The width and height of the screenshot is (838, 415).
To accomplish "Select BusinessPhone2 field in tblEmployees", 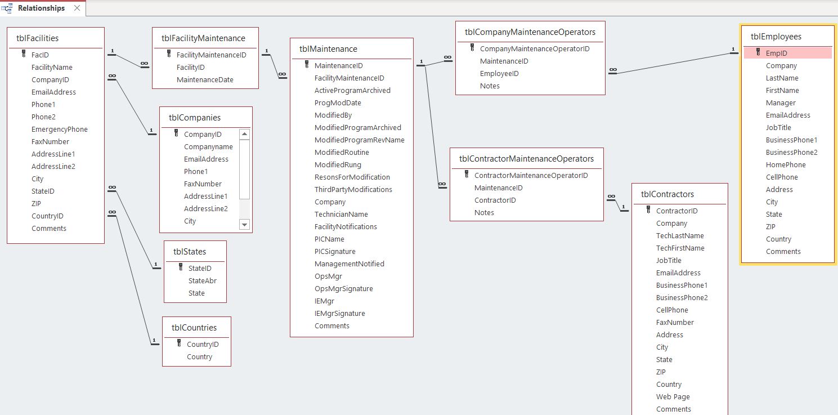I will coord(792,152).
